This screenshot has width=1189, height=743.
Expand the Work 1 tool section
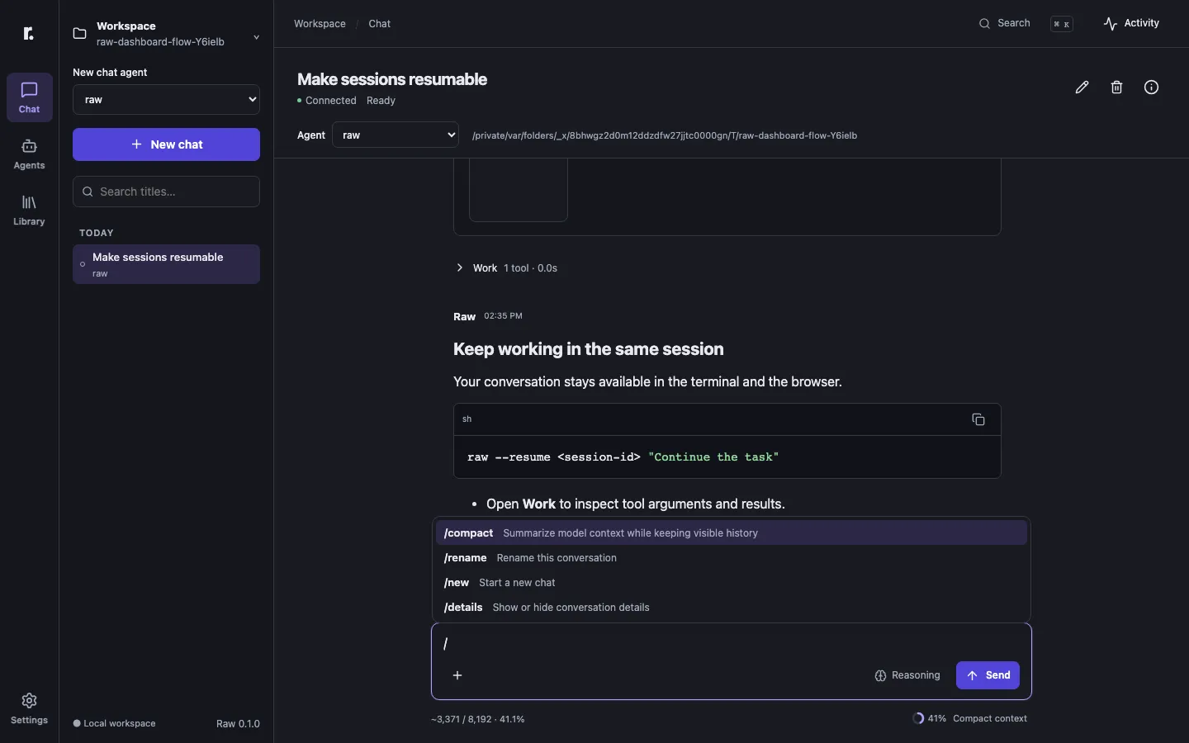pos(506,268)
